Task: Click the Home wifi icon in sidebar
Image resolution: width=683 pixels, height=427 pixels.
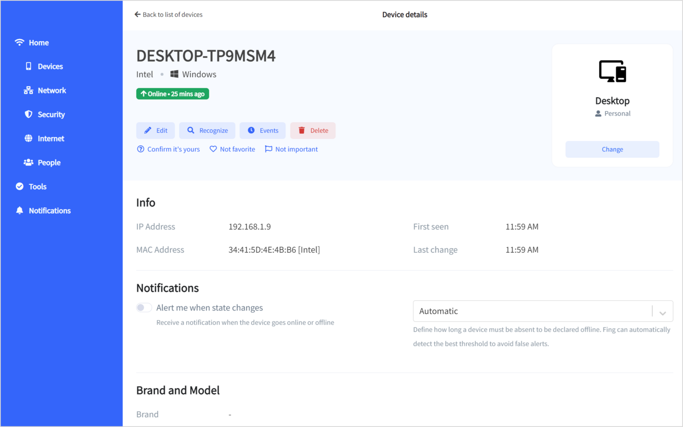Action: click(x=20, y=43)
